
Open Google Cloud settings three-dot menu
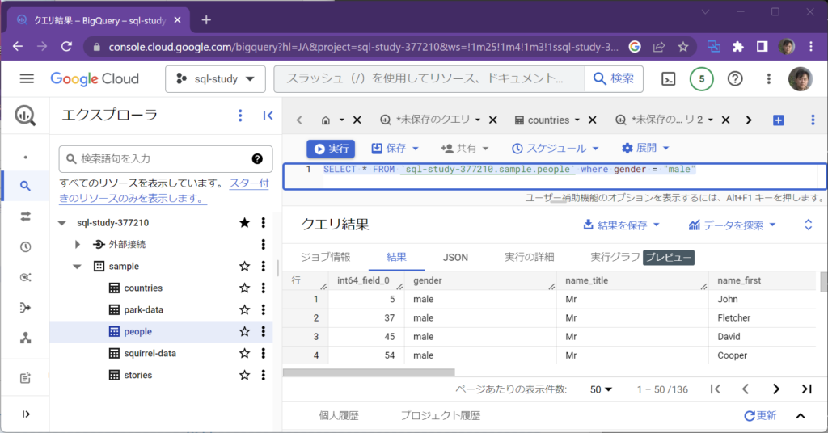(768, 79)
